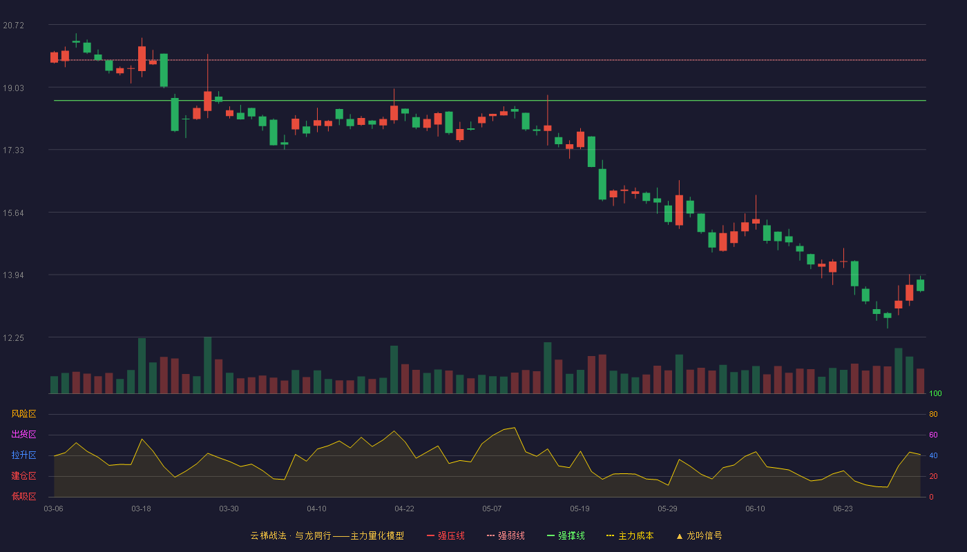Toggle the 强撑线 legend entry
The height and width of the screenshot is (552, 967).
(566, 535)
